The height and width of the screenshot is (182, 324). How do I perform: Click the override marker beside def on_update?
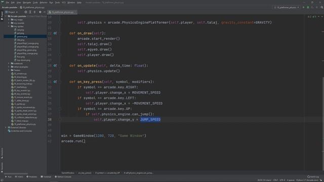55,65
